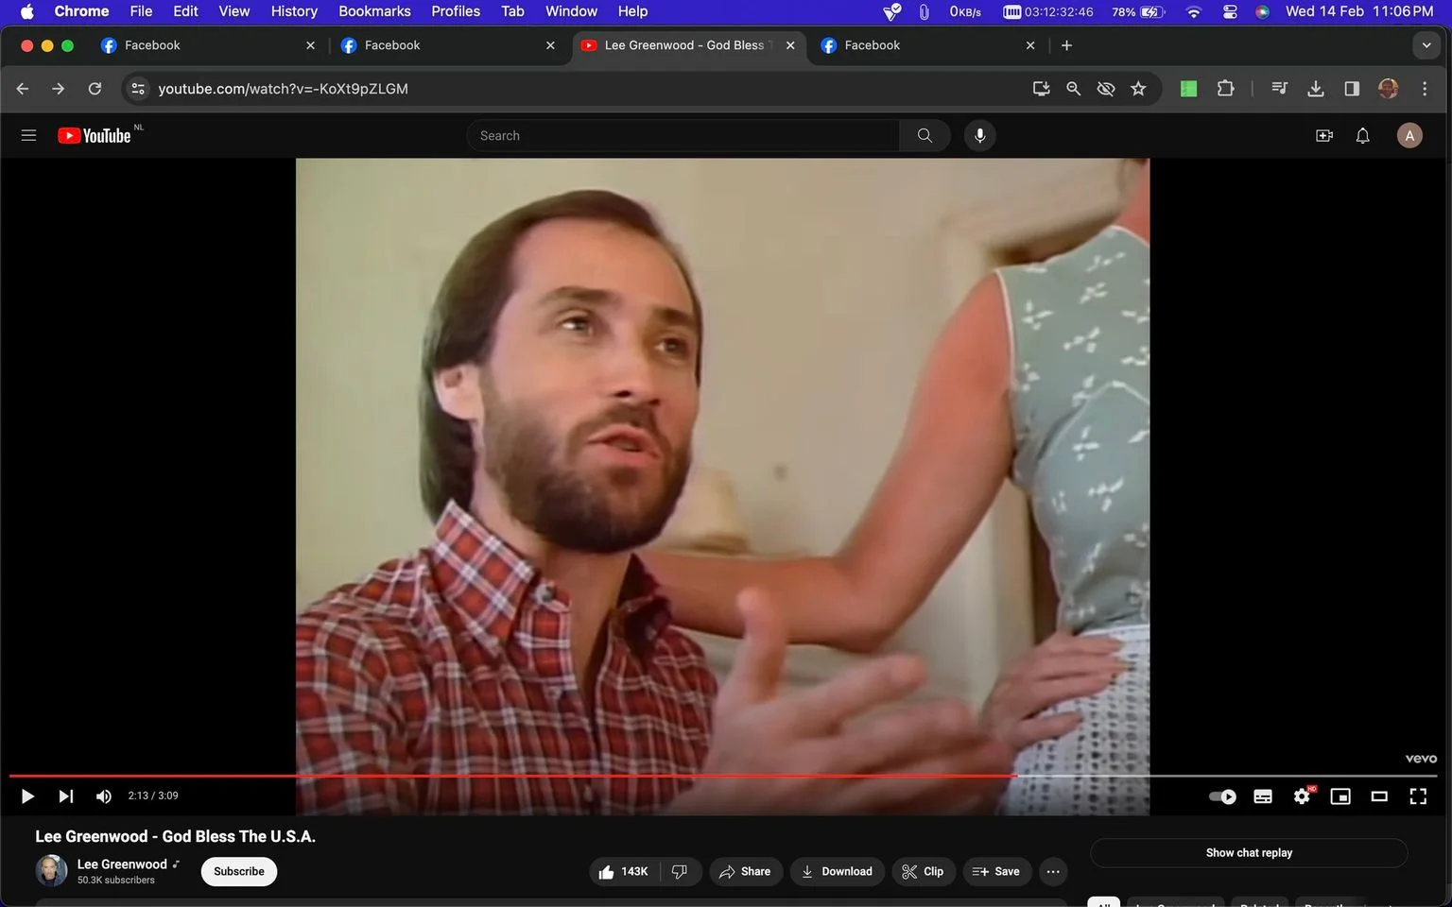Play the video with the play button
Screen dimensions: 1452x907
coord(27,796)
